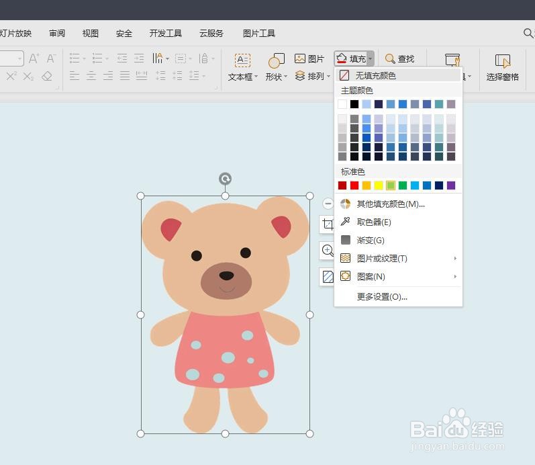Image resolution: width=535 pixels, height=465 pixels.
Task: Align text left
Action: tap(75, 75)
